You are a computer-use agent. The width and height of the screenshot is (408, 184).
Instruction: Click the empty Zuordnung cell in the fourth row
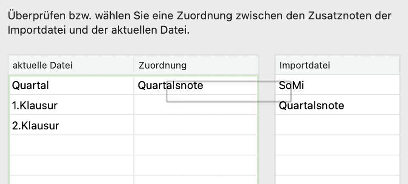point(196,145)
